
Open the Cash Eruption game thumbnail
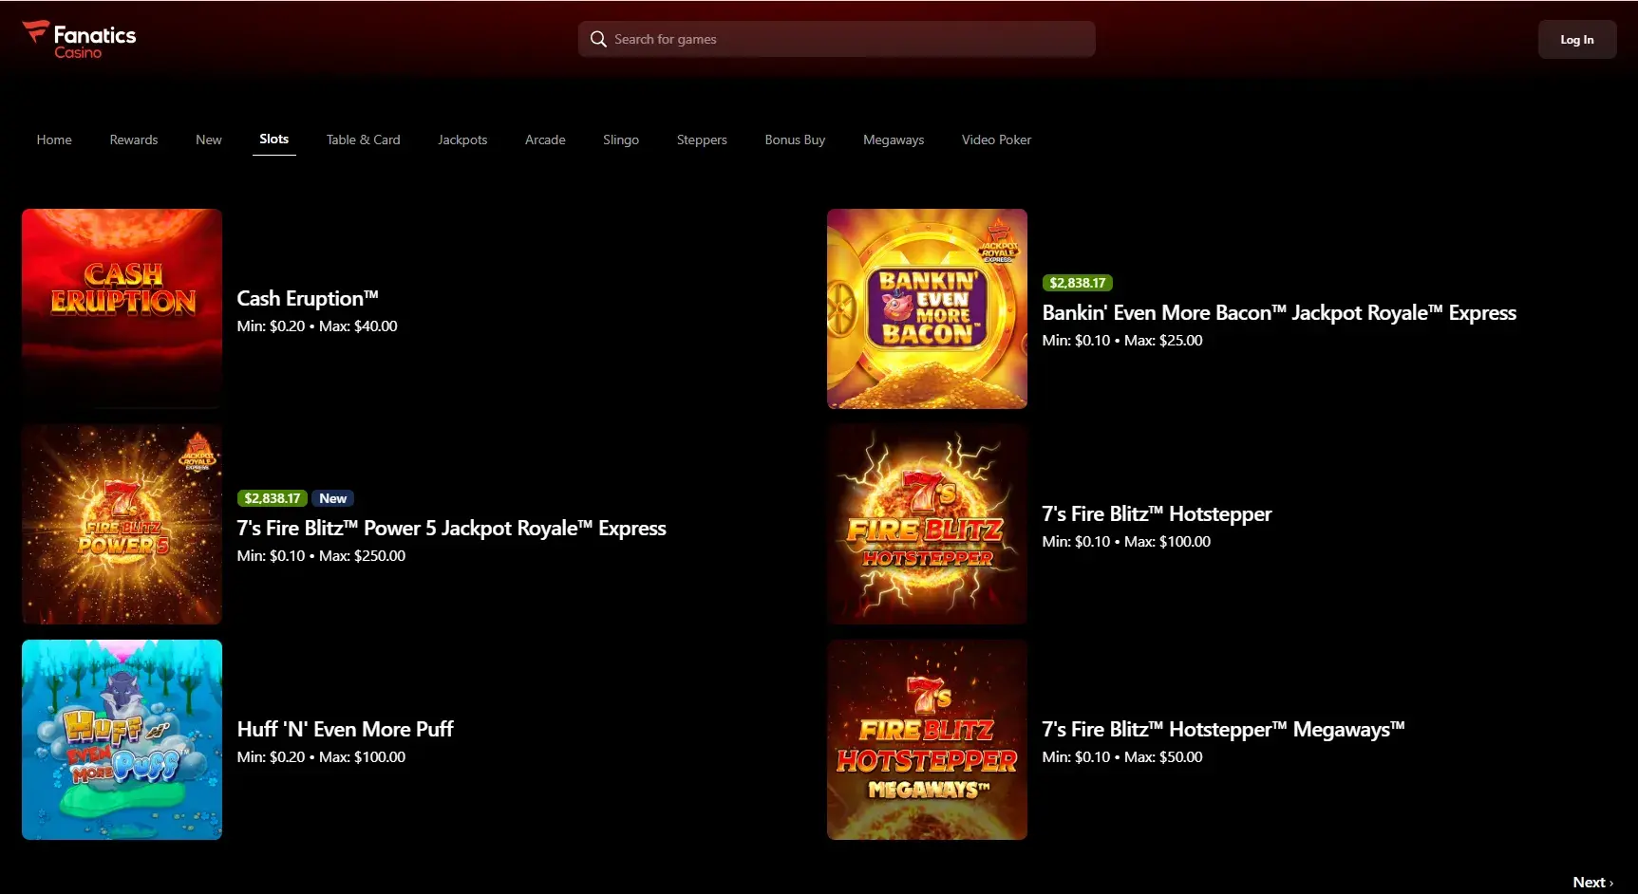(122, 308)
